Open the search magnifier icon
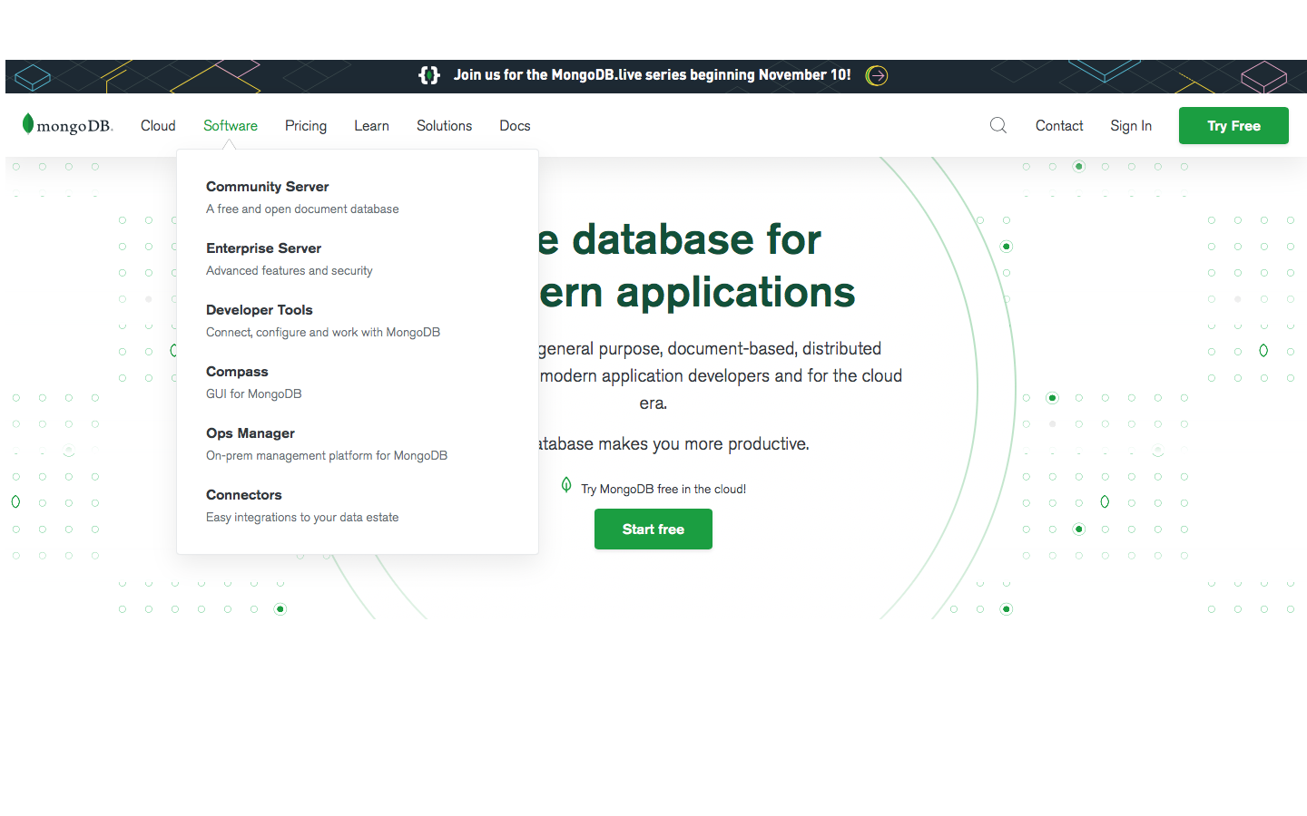 click(998, 125)
